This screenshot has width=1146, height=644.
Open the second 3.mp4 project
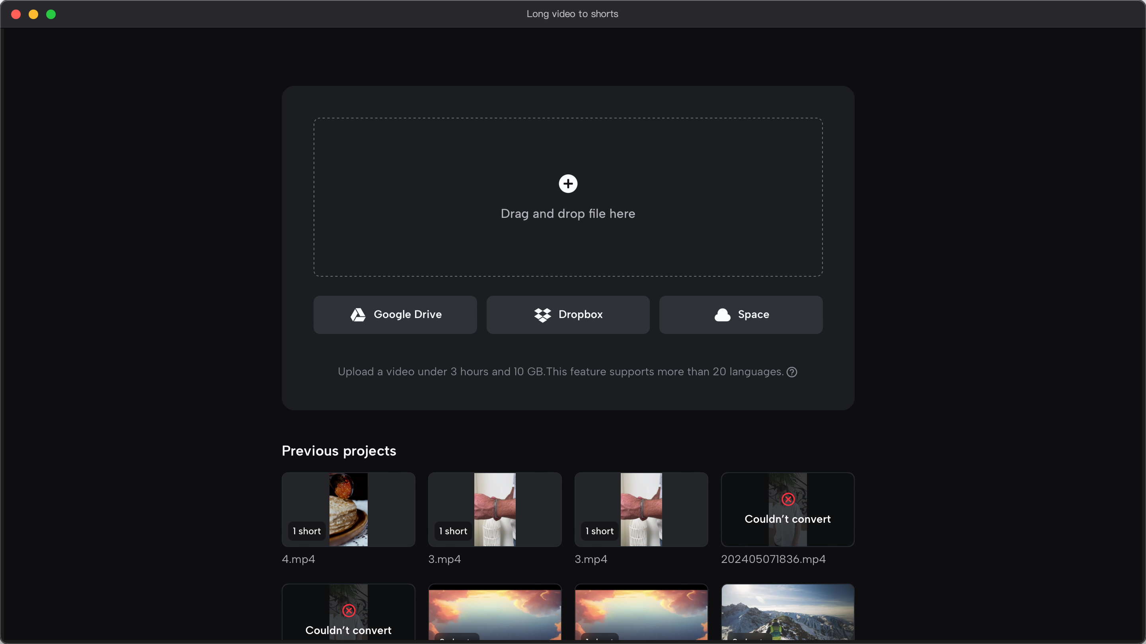641,509
